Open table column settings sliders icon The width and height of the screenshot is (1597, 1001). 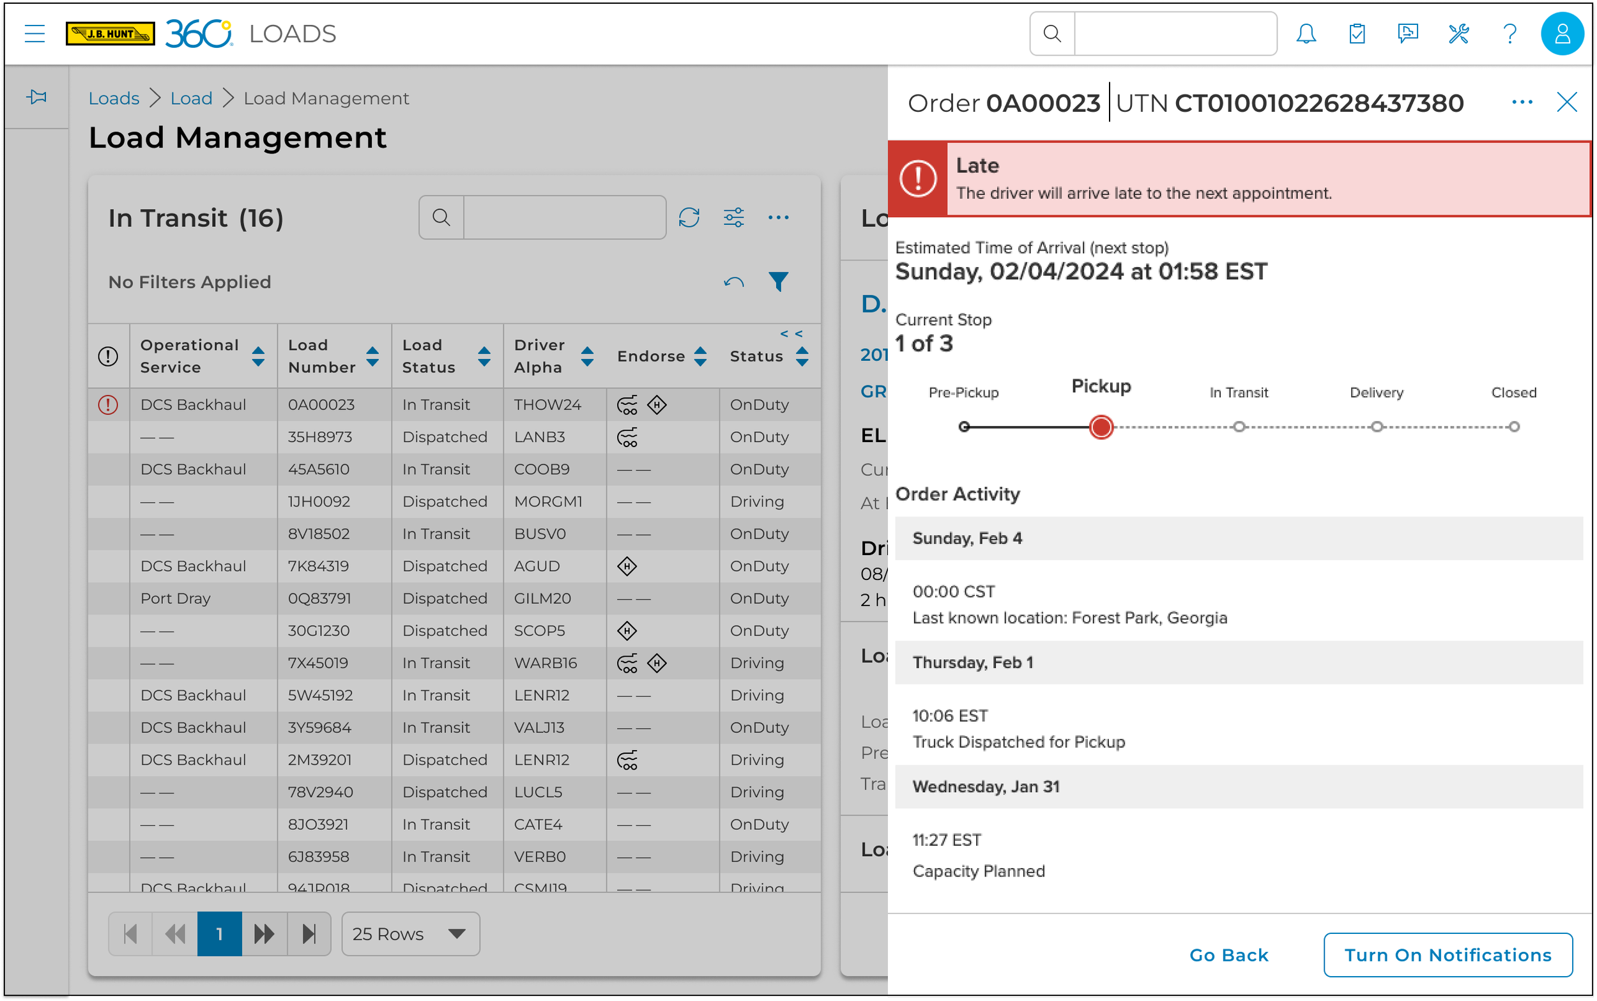[x=733, y=217]
